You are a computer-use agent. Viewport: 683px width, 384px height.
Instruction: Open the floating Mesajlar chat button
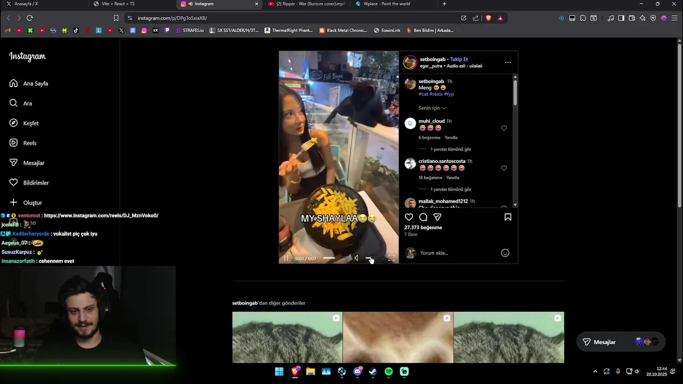621,342
